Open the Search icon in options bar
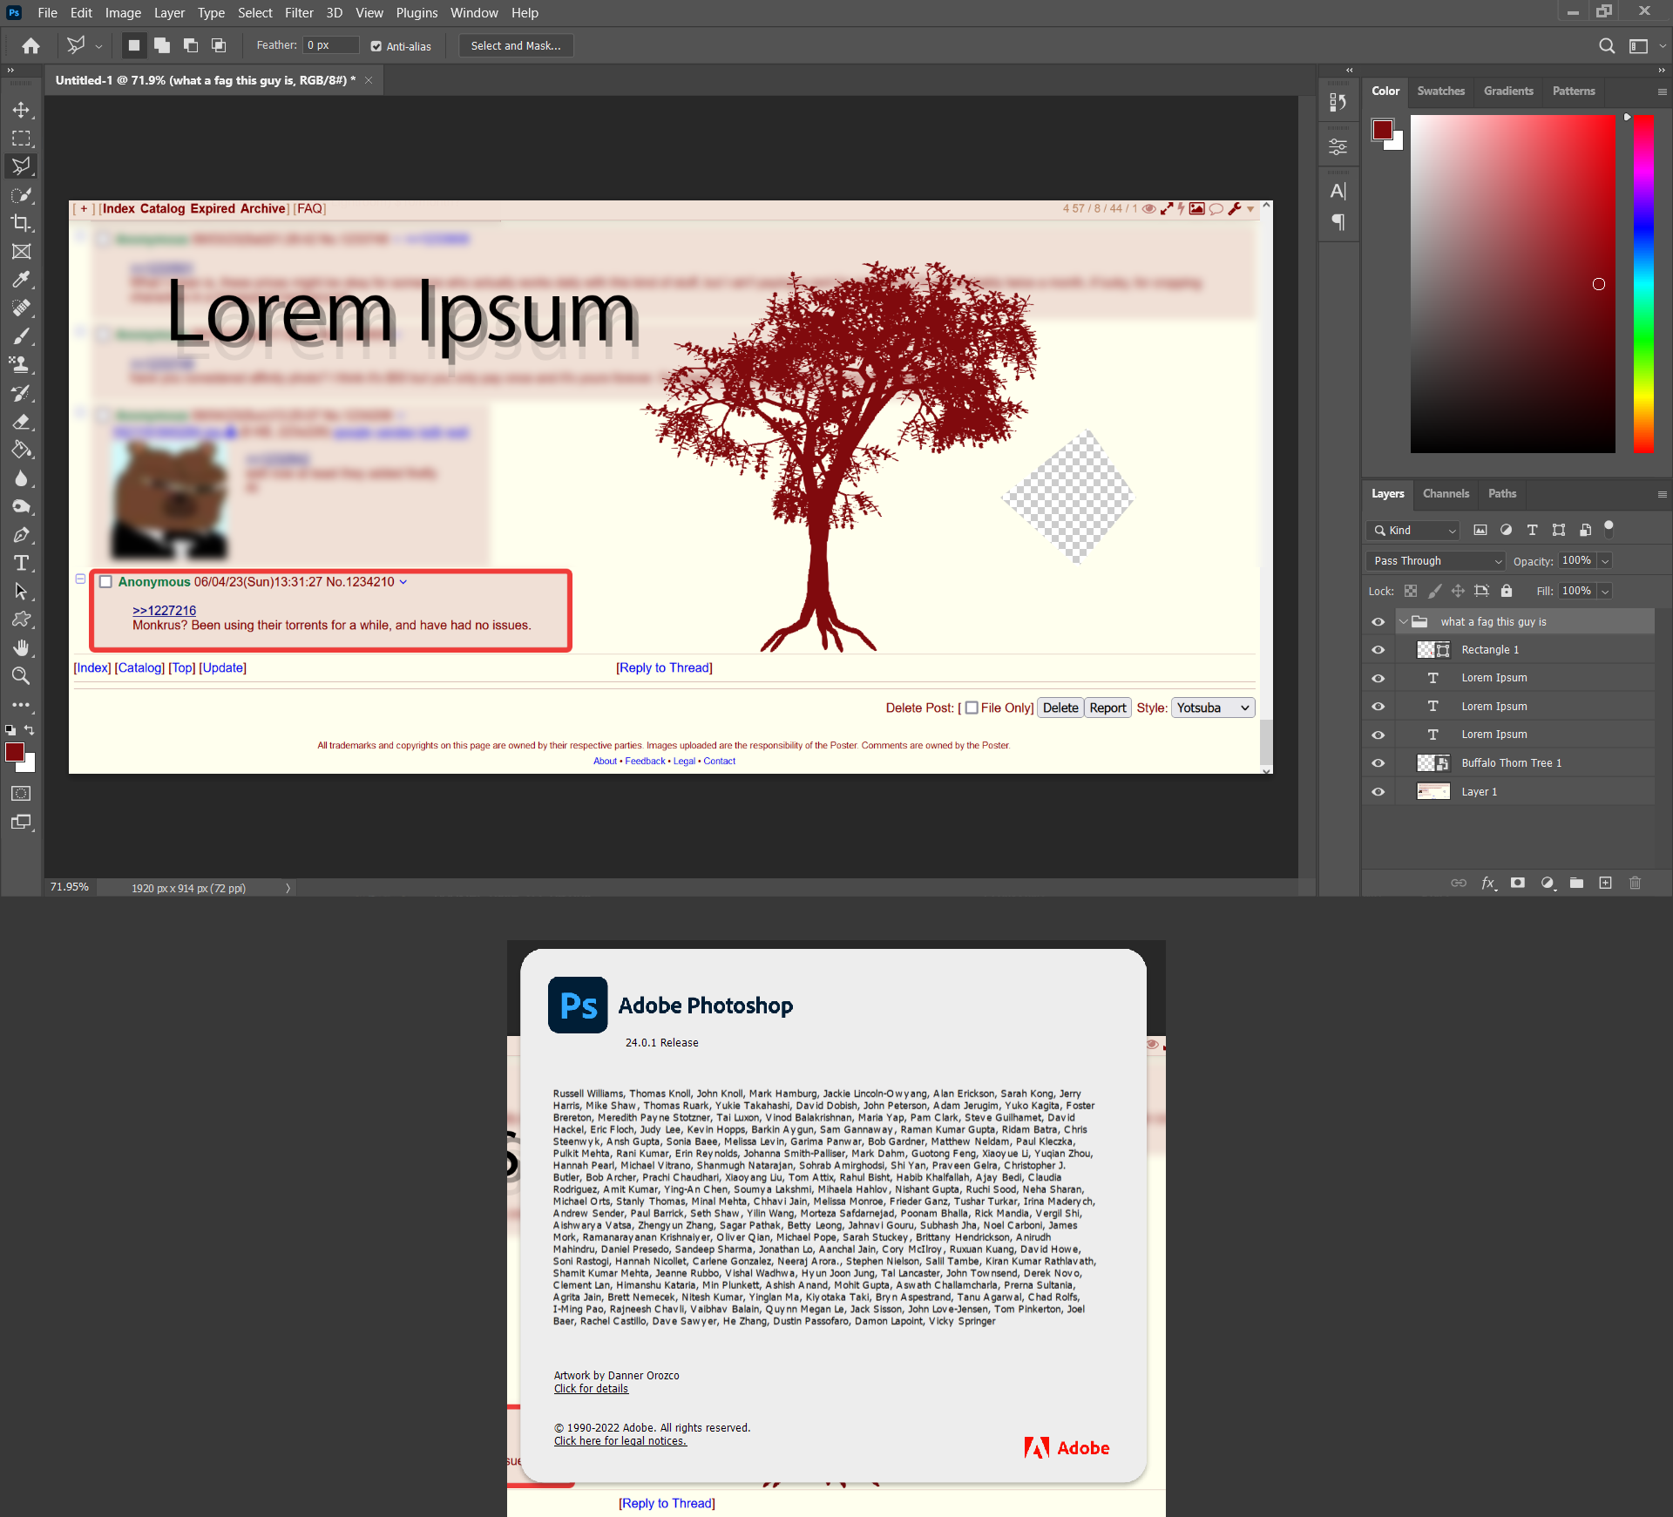The height and width of the screenshot is (1517, 1673). [x=1607, y=45]
